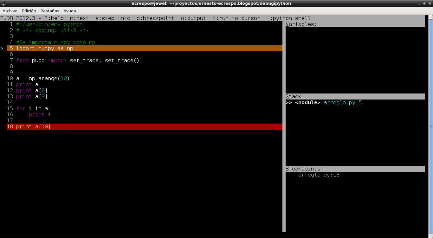Click the >> marker in the Stack panel

tap(289, 103)
